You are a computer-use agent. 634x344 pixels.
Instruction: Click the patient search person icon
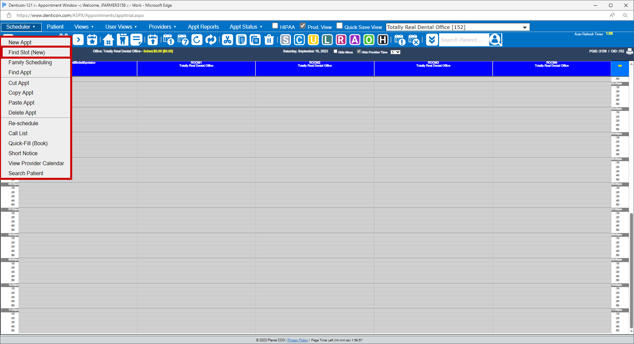click(x=495, y=40)
